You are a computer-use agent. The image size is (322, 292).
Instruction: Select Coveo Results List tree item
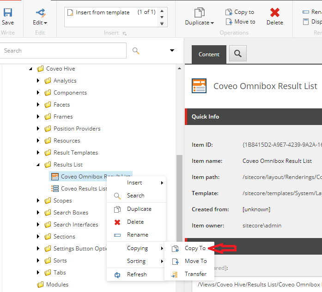(x=84, y=188)
